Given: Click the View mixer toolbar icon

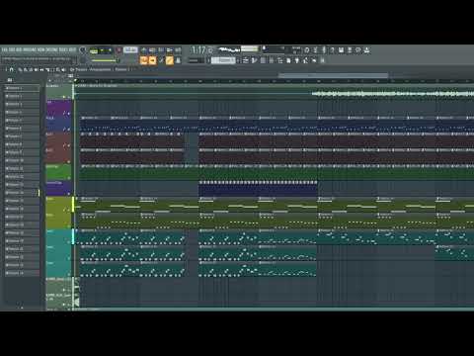Looking at the screenshot, I should [272, 60].
